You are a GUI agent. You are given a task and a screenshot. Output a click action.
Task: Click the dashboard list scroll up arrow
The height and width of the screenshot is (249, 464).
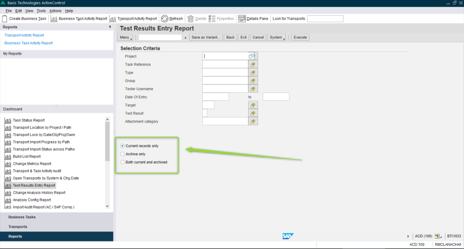(x=108, y=119)
